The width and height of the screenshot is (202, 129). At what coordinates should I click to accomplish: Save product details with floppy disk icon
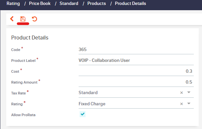point(23,19)
